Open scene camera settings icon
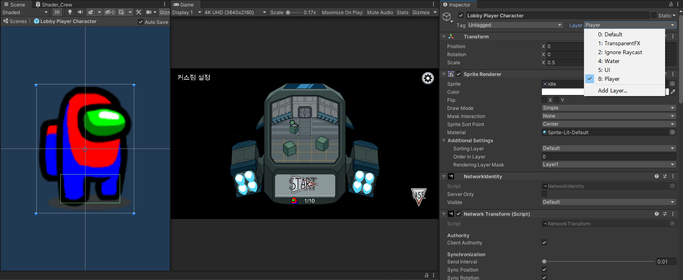 pos(149,12)
